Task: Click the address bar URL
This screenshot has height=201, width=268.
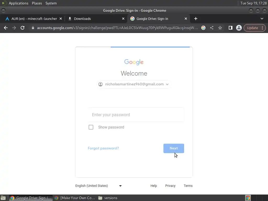Action: click(x=118, y=28)
